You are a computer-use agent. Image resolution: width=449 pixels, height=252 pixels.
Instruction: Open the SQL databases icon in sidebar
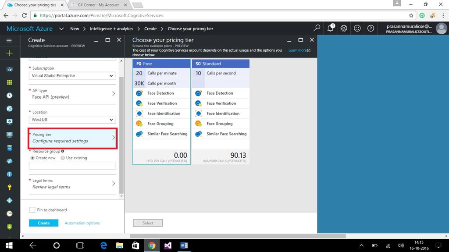click(10, 148)
